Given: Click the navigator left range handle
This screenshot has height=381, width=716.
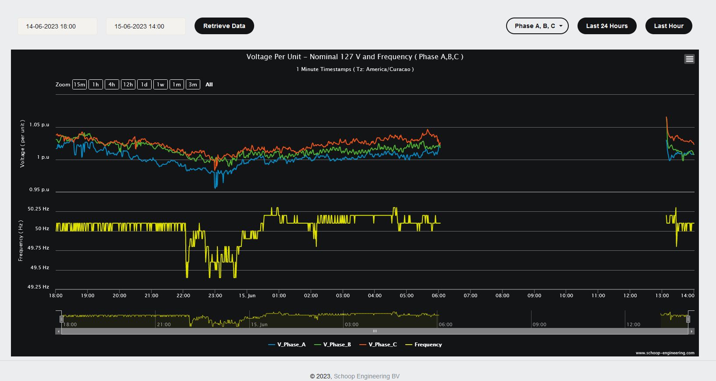Looking at the screenshot, I should [61, 319].
